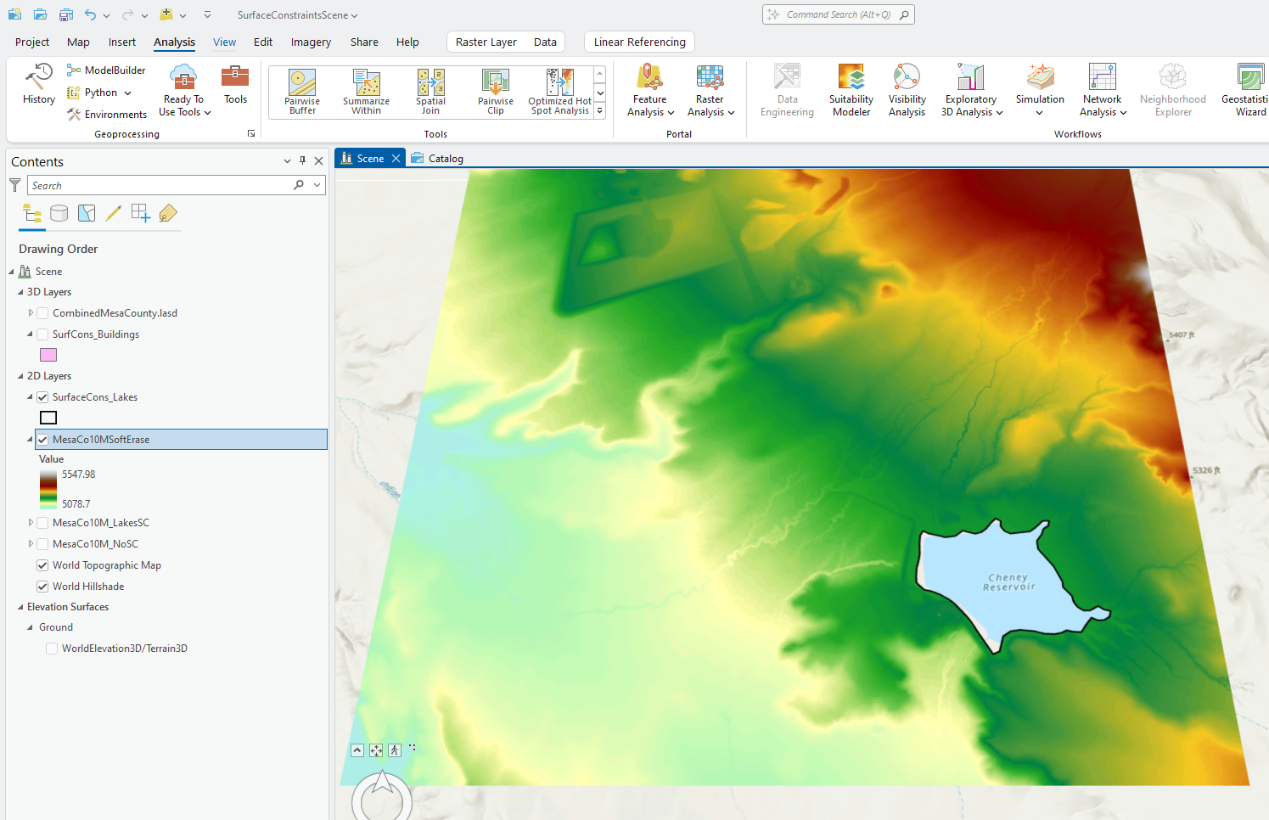Launch ModelBuilder from the Geoprocessing group

(106, 70)
